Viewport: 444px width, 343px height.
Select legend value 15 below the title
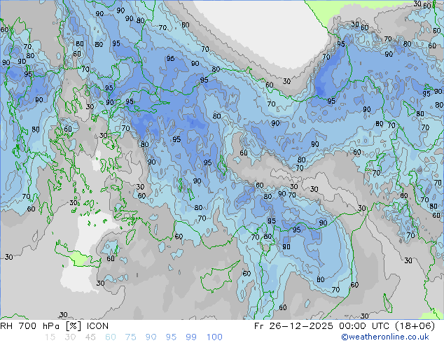pos(50,337)
